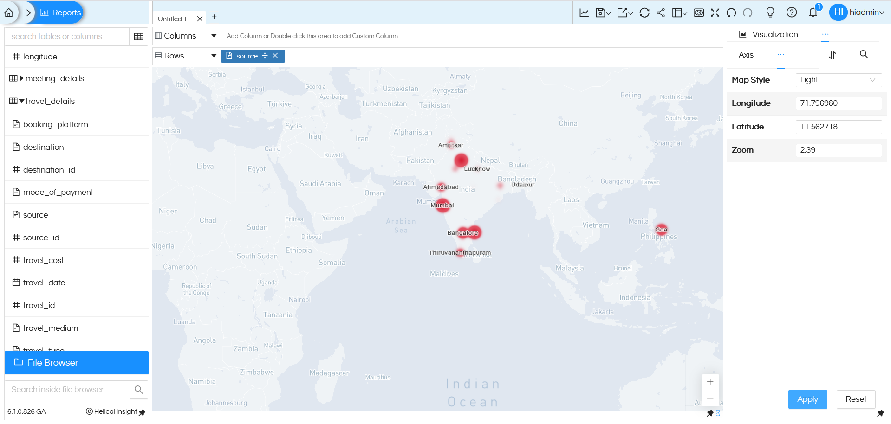Toggle report preview with the eye icon
This screenshot has height=424, width=891.
coord(698,13)
